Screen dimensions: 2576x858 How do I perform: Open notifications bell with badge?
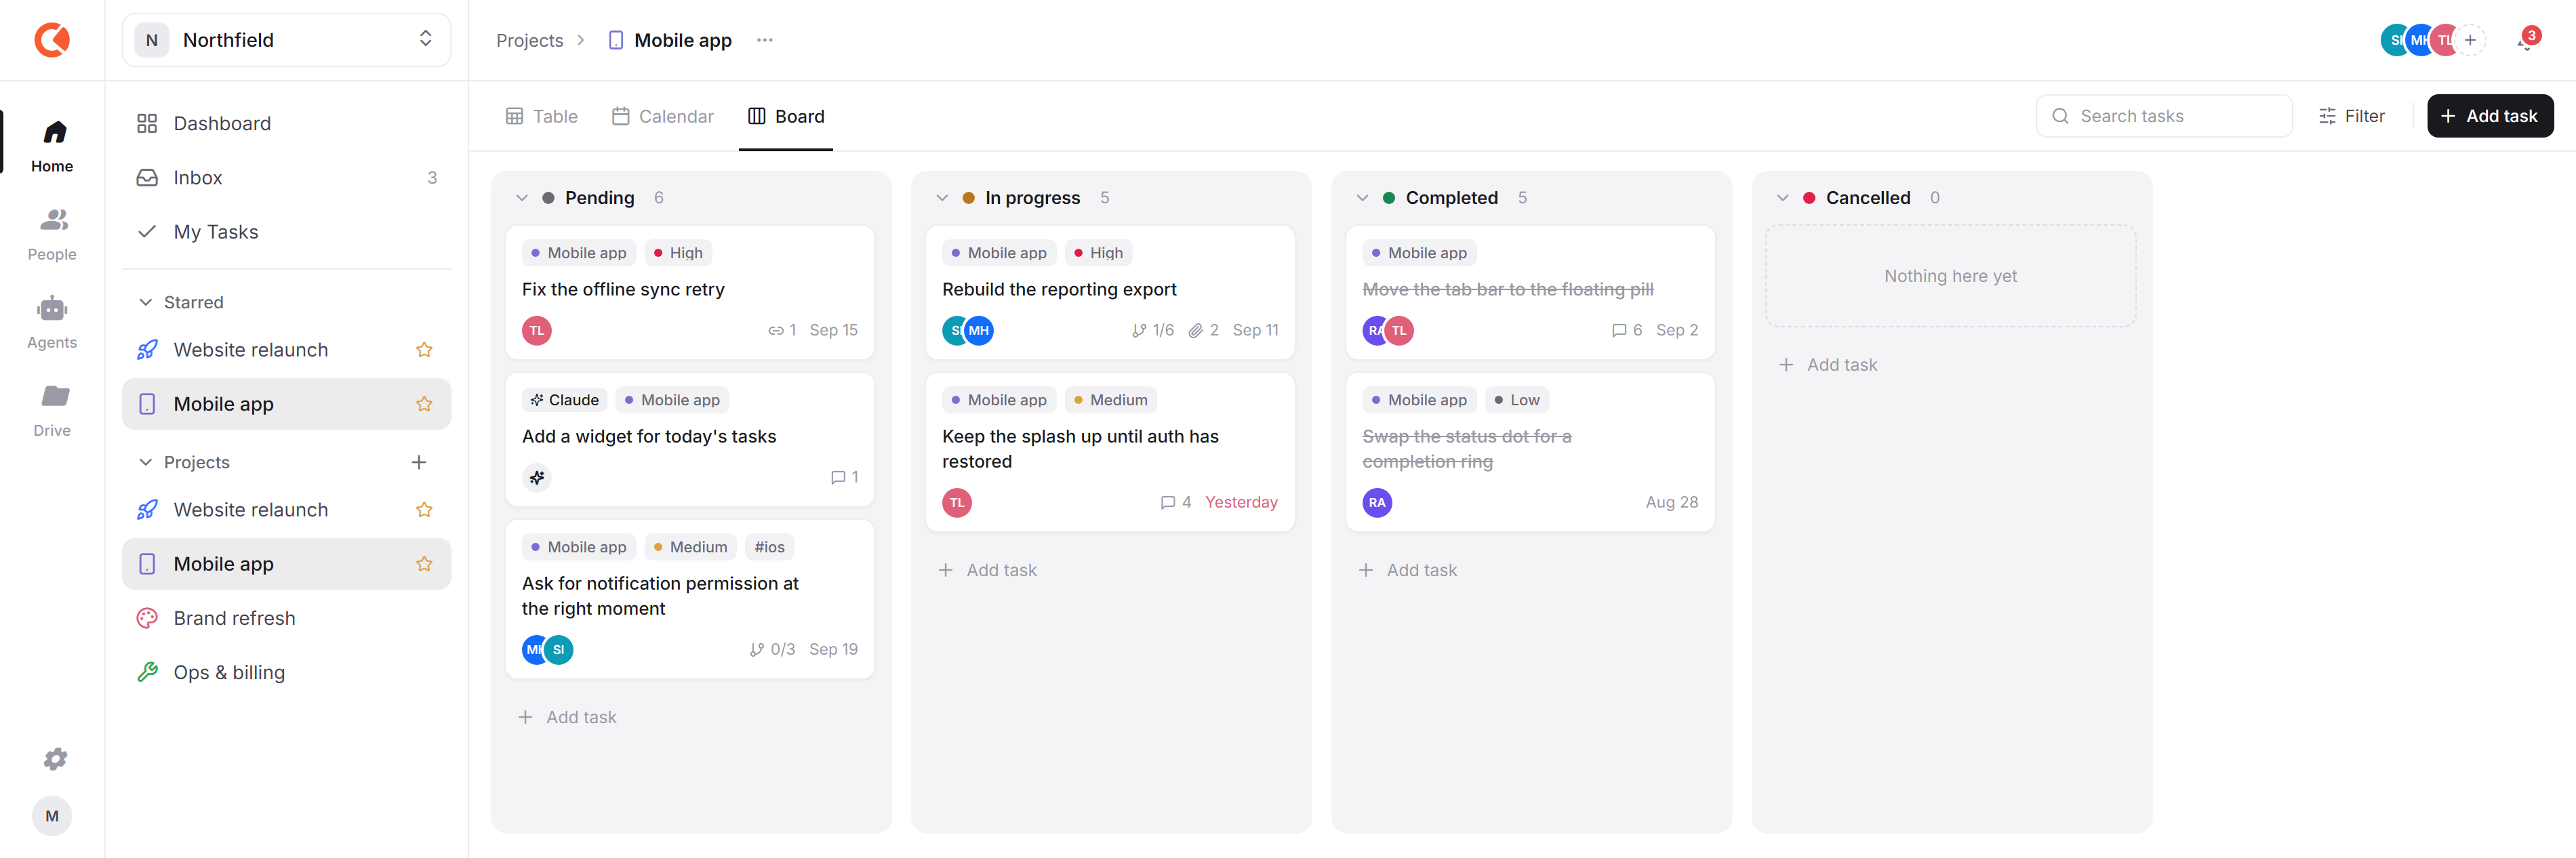click(x=2526, y=40)
